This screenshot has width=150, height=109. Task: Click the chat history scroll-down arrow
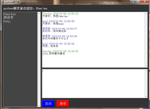(x=146, y=66)
